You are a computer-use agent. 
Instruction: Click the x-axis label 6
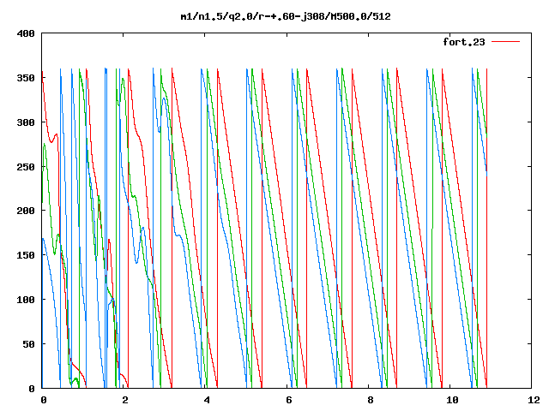[289, 400]
